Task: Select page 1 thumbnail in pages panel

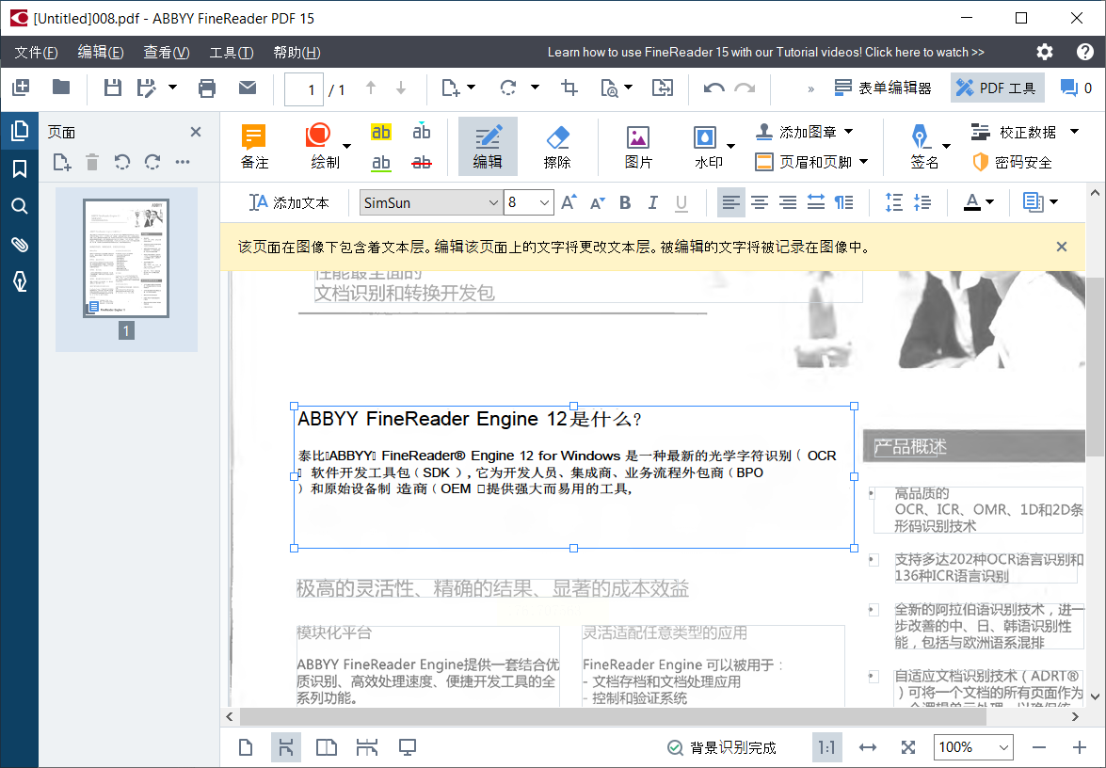Action: pyautogui.click(x=126, y=258)
